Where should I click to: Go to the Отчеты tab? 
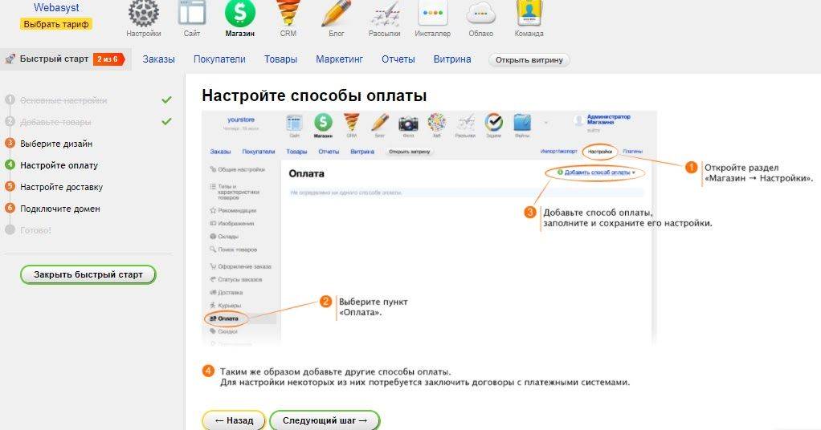coord(398,59)
